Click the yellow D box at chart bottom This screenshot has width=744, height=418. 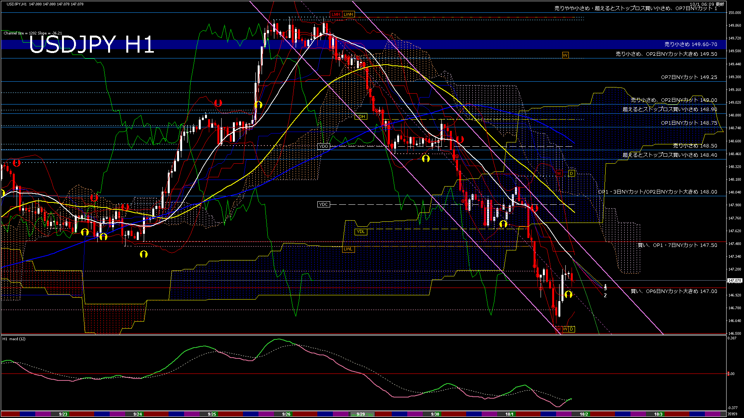(572, 329)
